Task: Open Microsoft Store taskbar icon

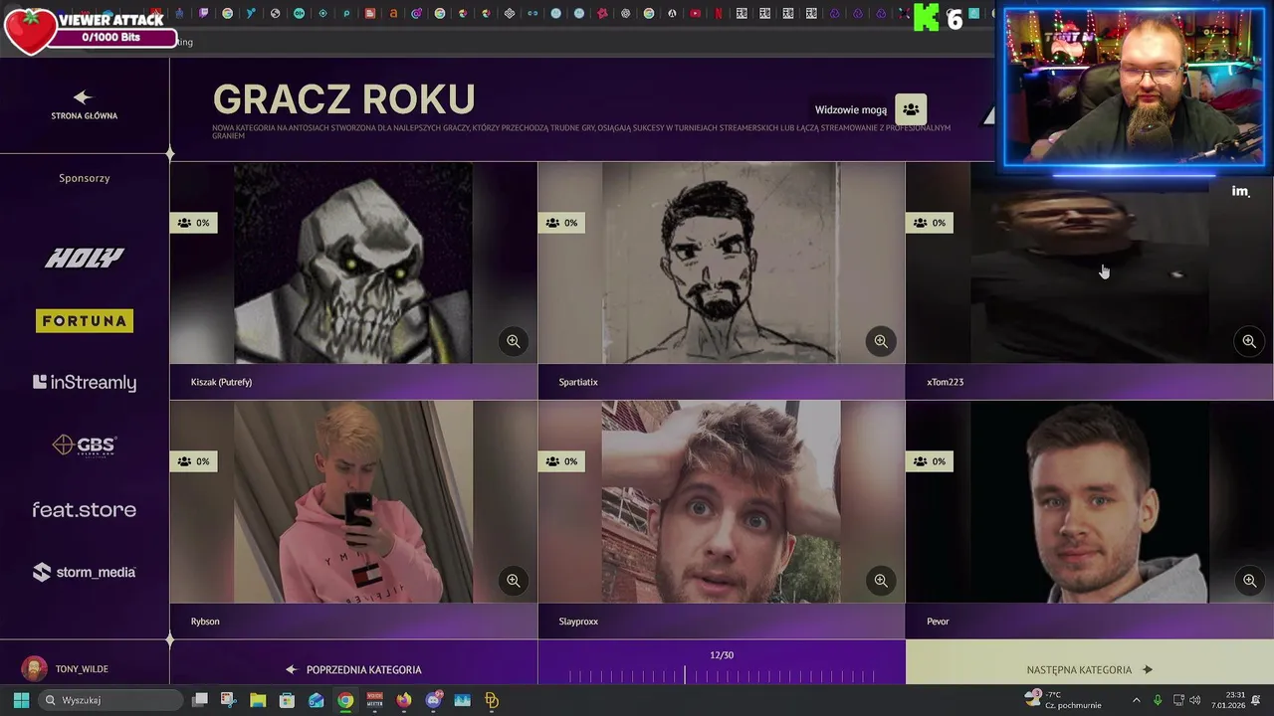Action: [x=287, y=700]
